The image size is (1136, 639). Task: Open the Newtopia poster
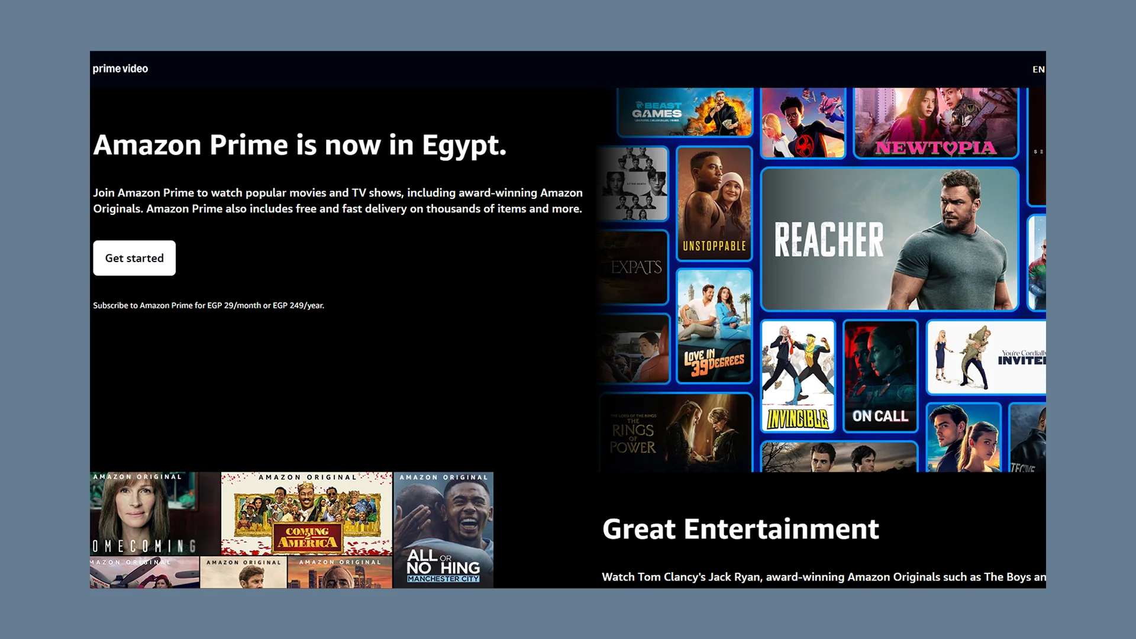tap(935, 121)
